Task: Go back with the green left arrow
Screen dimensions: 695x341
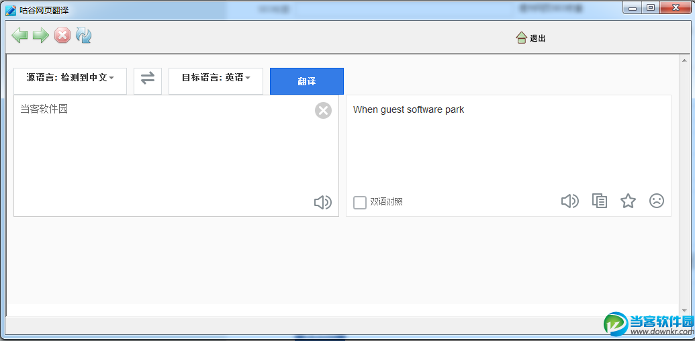Action: (19, 36)
